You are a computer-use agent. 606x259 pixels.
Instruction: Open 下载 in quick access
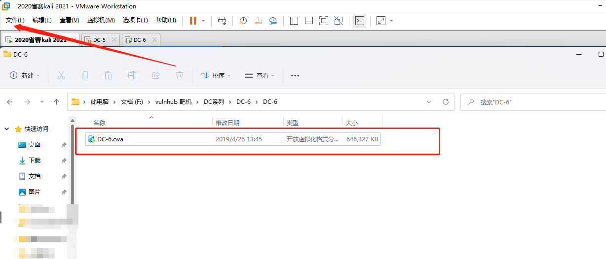pos(35,161)
